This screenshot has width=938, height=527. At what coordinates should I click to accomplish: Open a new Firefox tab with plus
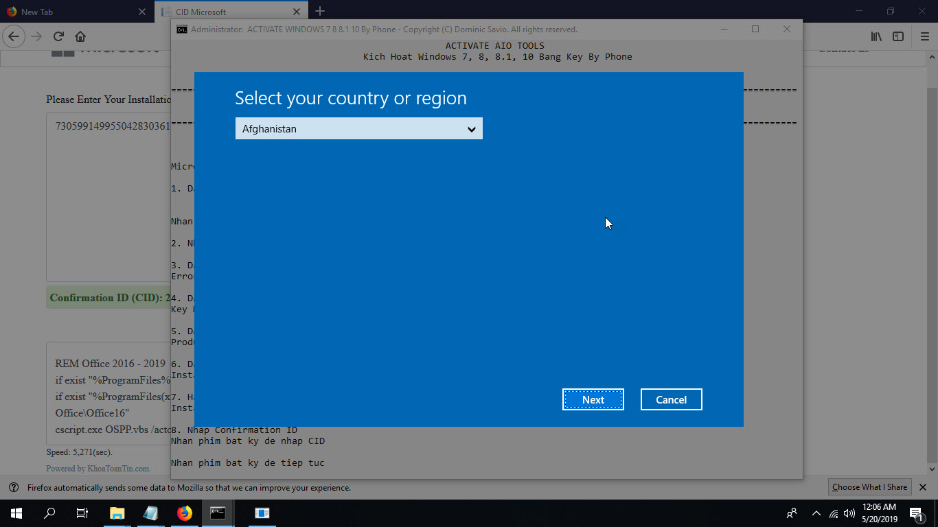[x=320, y=12]
